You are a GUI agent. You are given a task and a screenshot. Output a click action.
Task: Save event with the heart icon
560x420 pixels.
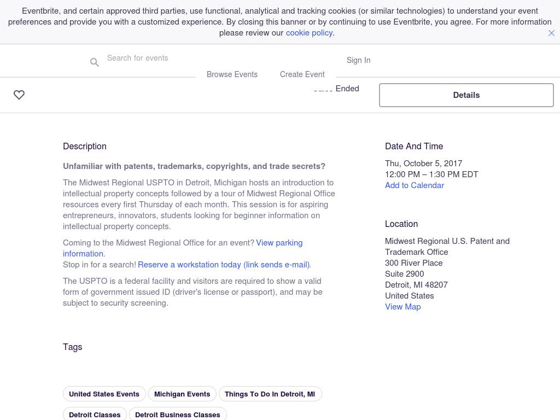click(x=19, y=95)
